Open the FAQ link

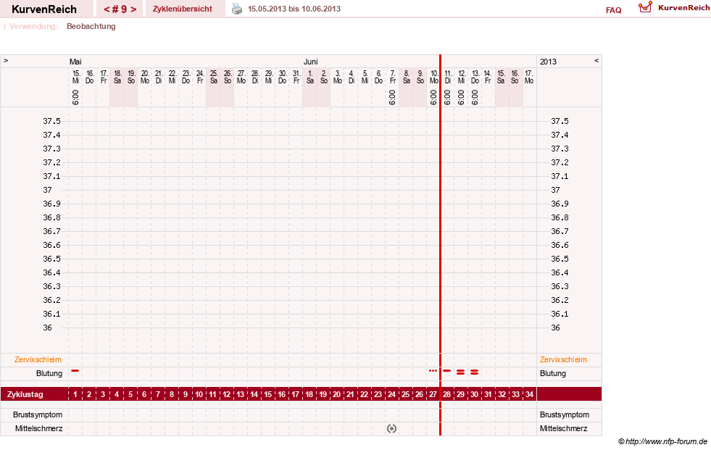tap(613, 10)
